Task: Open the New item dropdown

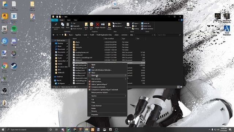Action: point(117,23)
